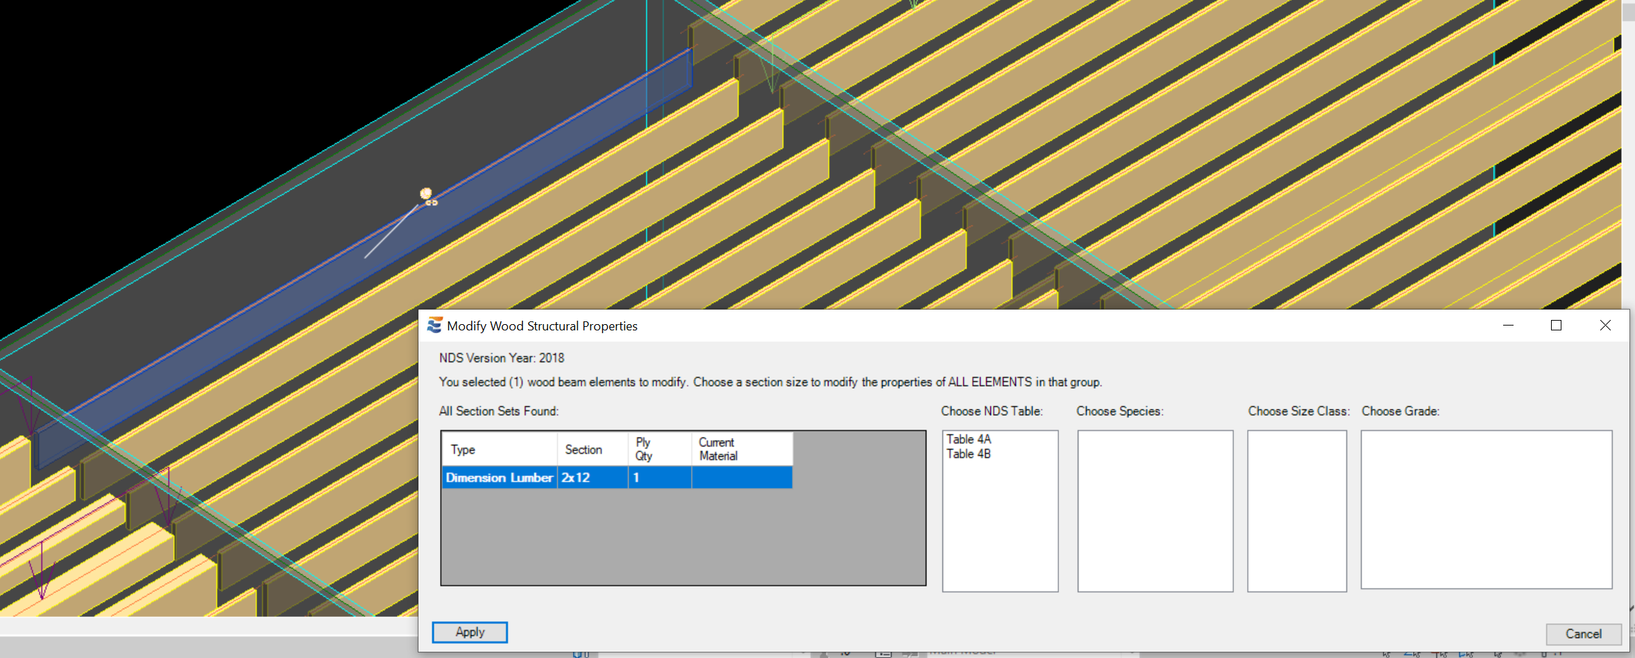Viewport: 1635px width, 658px height.
Task: Click the Current Material column header
Action: 742,449
